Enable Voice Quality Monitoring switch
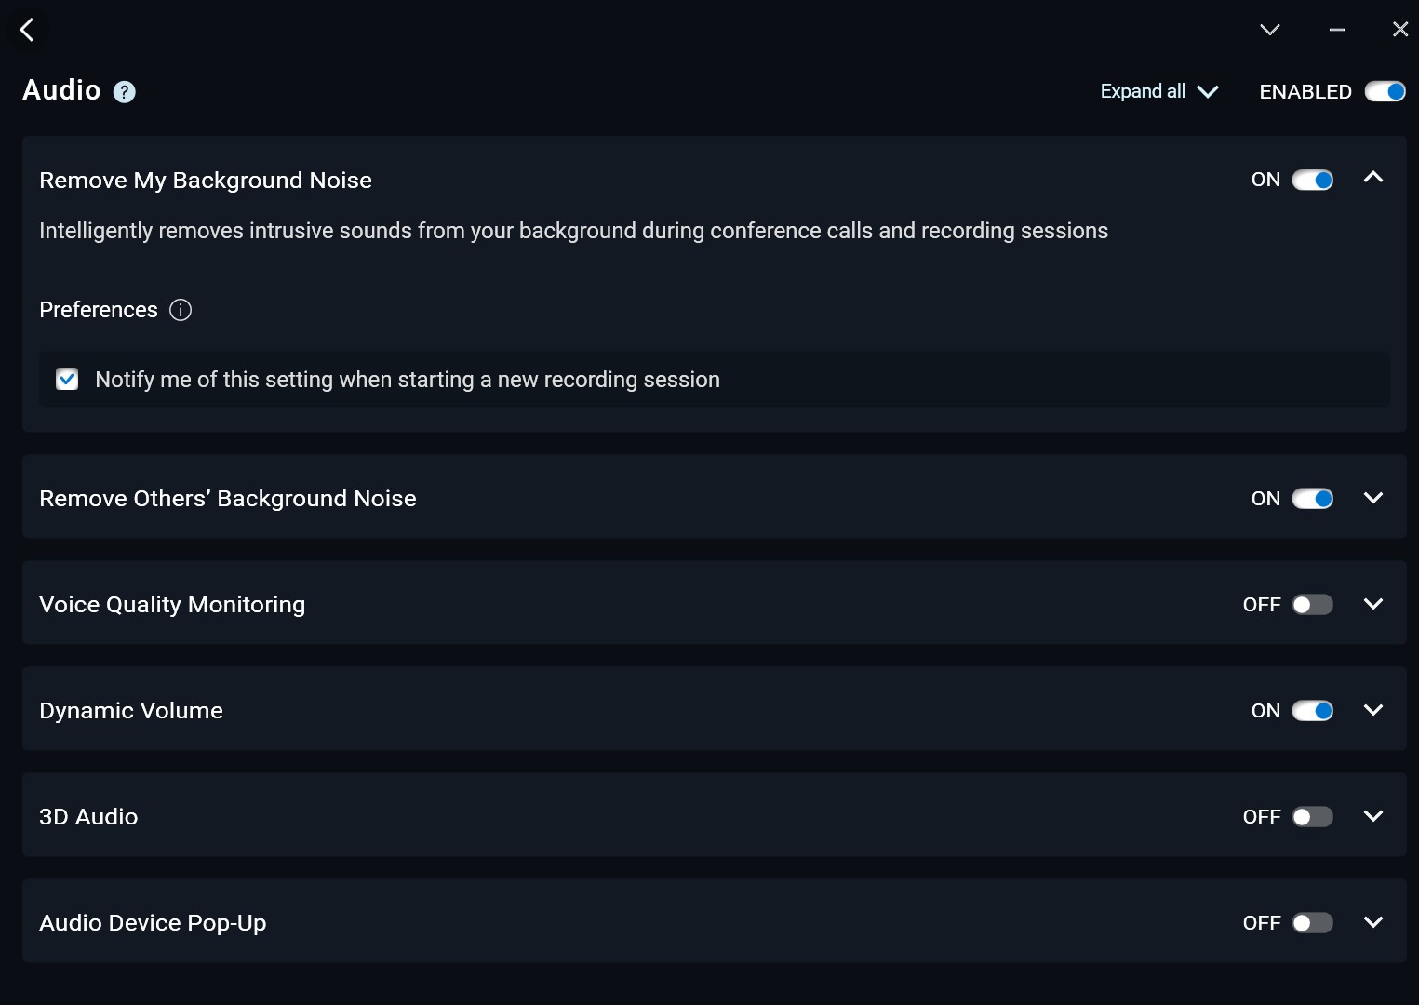Viewport: 1419px width, 1005px height. pyautogui.click(x=1312, y=605)
